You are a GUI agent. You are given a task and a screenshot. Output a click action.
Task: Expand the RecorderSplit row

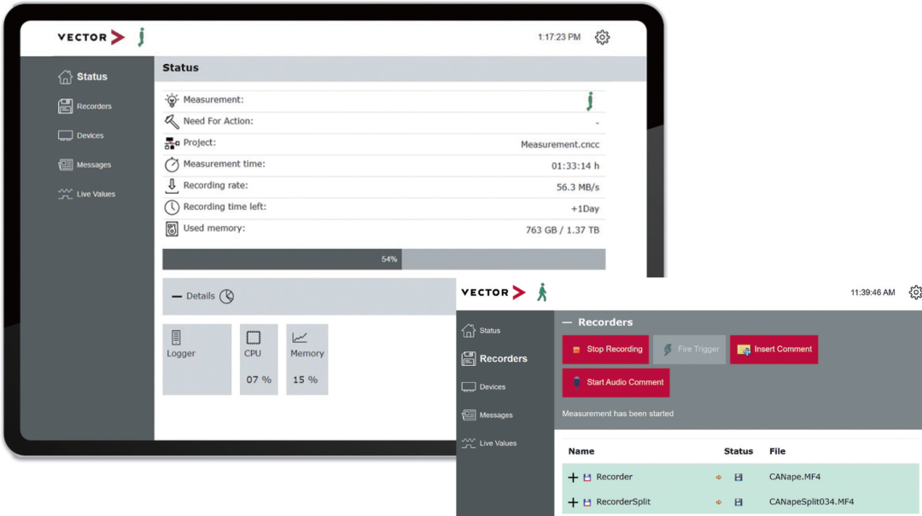coord(573,502)
